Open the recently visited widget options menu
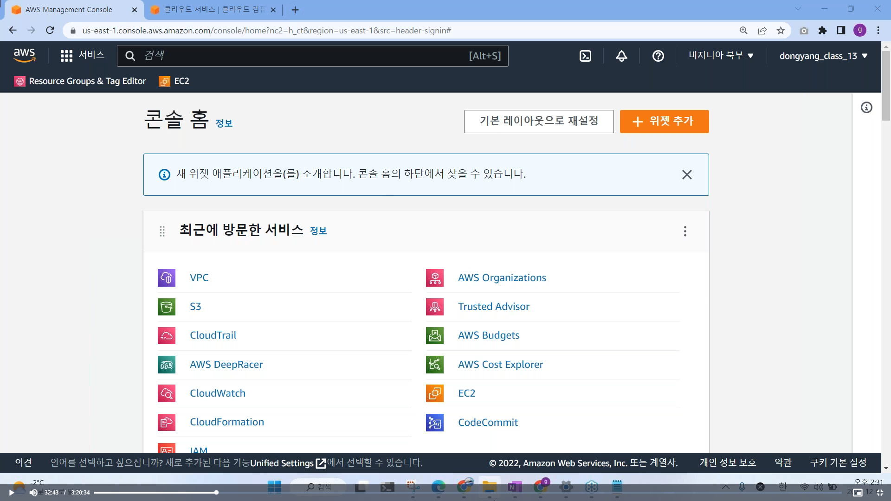The width and height of the screenshot is (891, 501). 685,231
